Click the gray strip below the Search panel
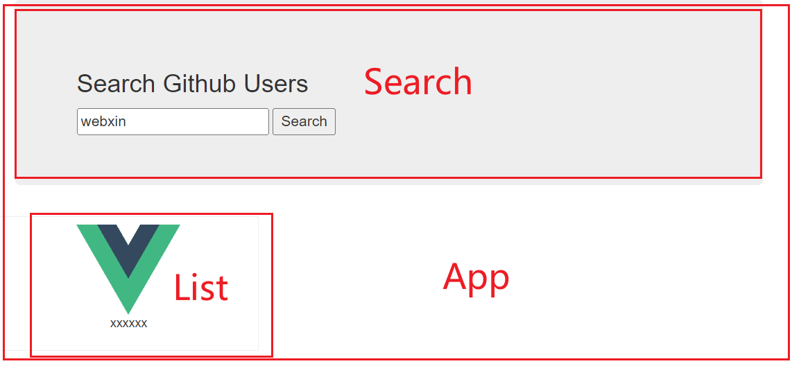This screenshot has width=792, height=366. 389,181
